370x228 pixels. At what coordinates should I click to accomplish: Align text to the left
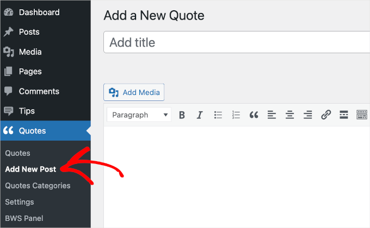tap(272, 115)
